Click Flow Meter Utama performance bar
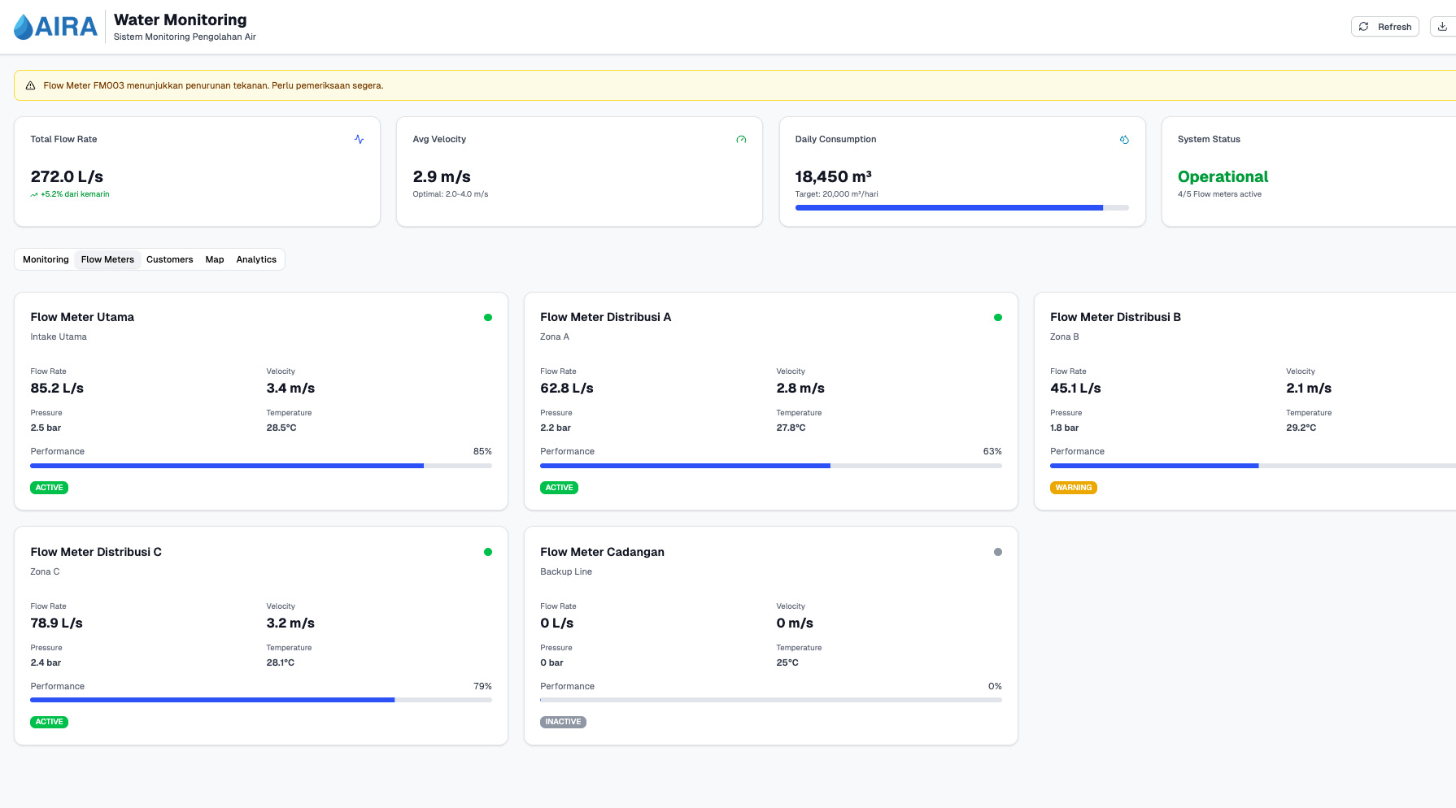The image size is (1456, 808). (260, 466)
